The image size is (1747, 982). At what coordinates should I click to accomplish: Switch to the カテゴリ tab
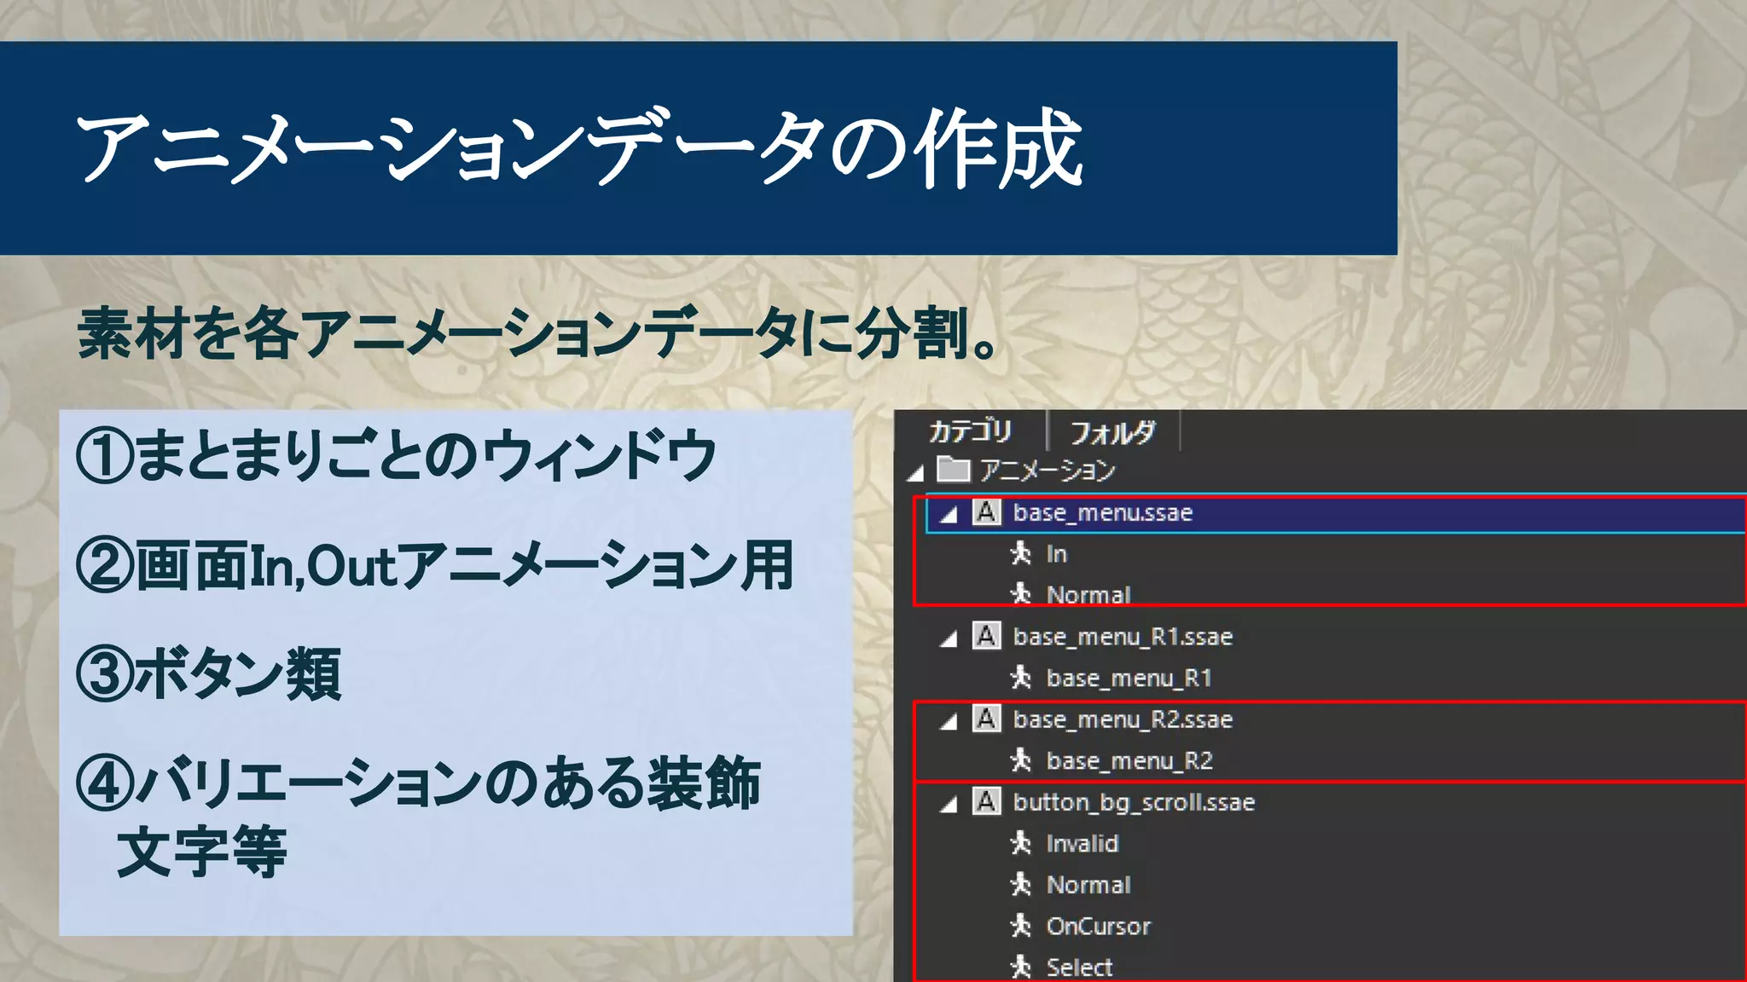[x=970, y=431]
